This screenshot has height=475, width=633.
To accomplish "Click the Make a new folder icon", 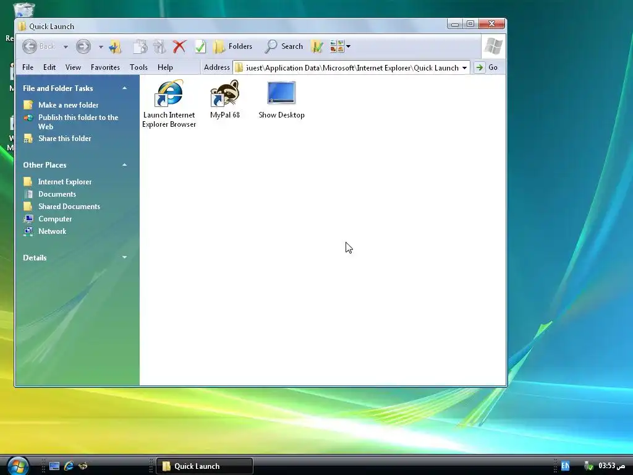I will tap(28, 105).
